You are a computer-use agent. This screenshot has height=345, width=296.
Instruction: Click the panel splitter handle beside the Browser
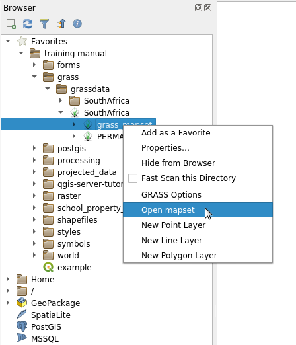[215, 311]
